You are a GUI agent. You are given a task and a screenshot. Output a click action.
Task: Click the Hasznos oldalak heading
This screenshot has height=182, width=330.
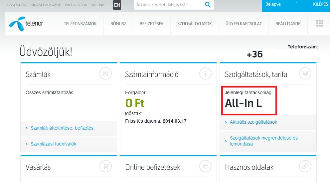pyautogui.click(x=249, y=167)
